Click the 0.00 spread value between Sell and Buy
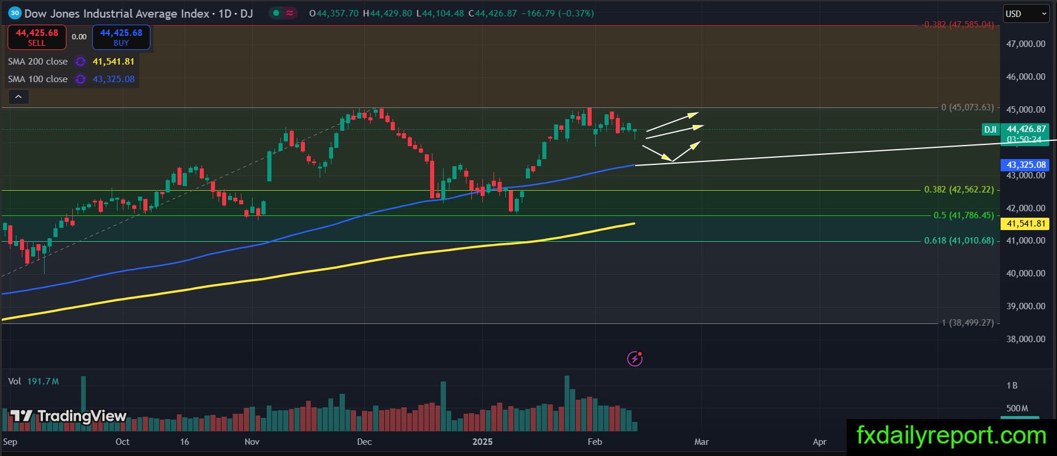Viewport: 1057px width, 456px height. 79,37
